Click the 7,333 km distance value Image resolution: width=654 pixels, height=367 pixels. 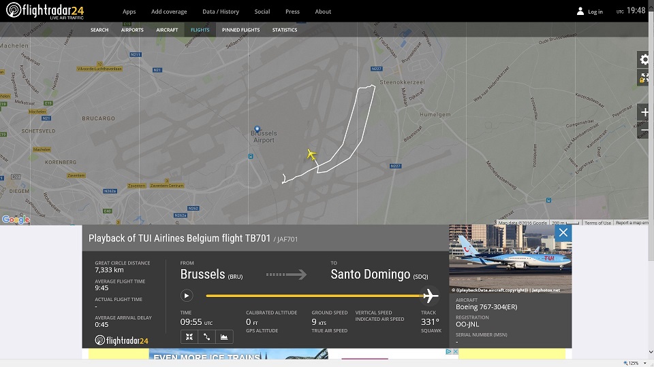pyautogui.click(x=109, y=270)
